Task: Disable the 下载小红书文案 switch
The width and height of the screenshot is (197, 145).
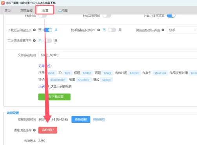Action: tap(171, 16)
